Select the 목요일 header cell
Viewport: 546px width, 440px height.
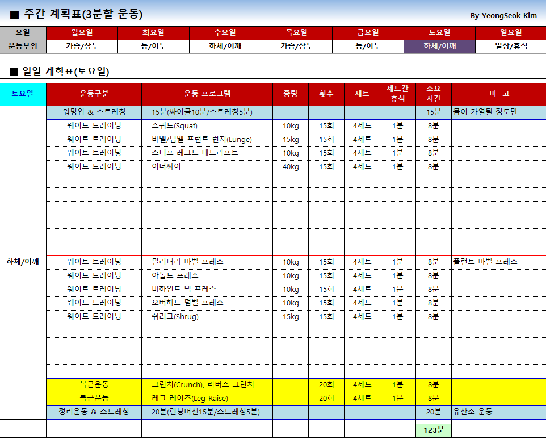[x=297, y=33]
